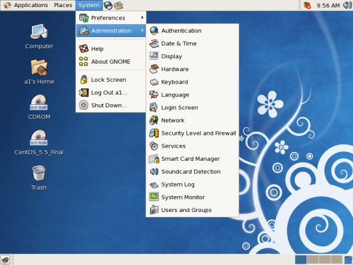This screenshot has height=265, width=353.
Task: Open the Users and Groups entry
Action: tap(192, 210)
